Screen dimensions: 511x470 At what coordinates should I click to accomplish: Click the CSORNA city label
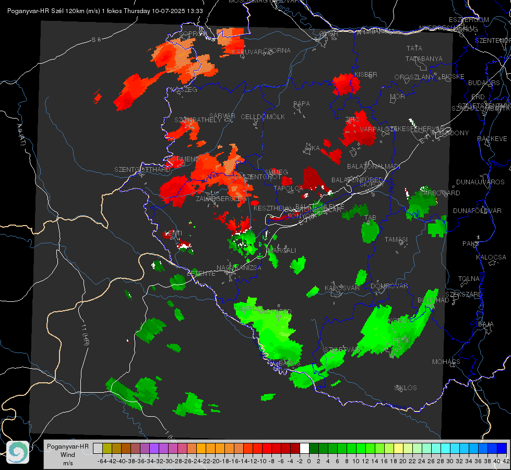[277, 51]
